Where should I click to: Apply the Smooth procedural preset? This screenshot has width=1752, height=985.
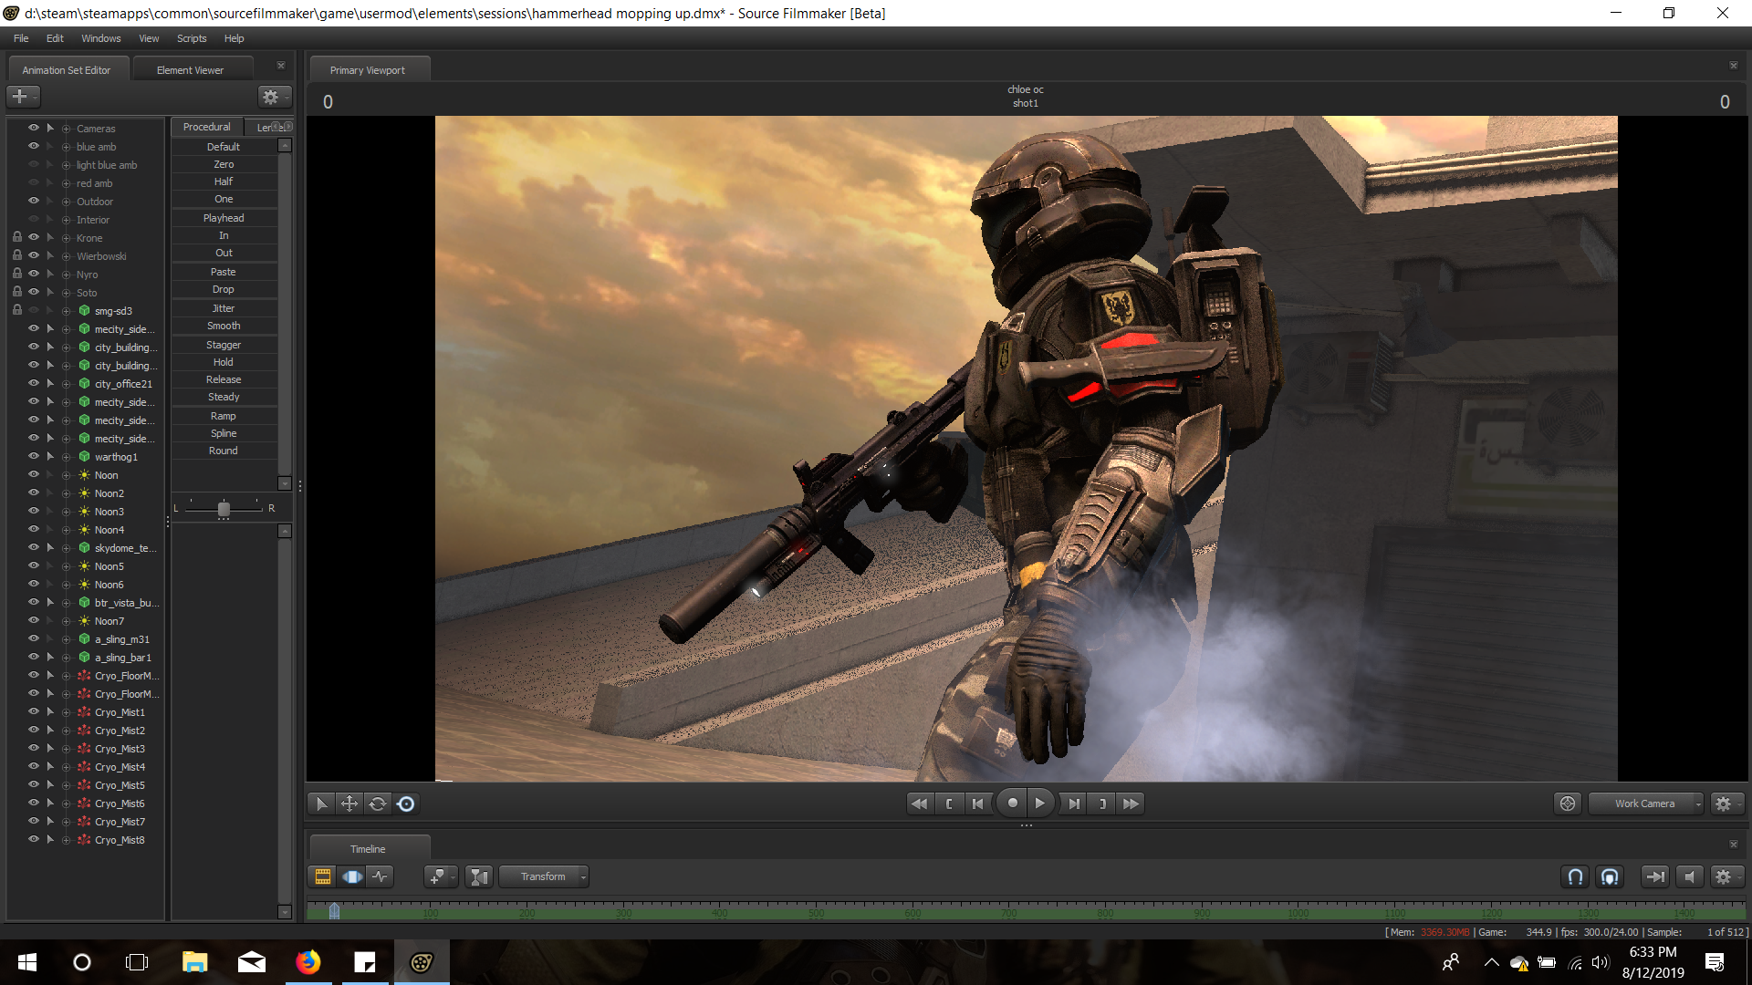[x=224, y=326]
